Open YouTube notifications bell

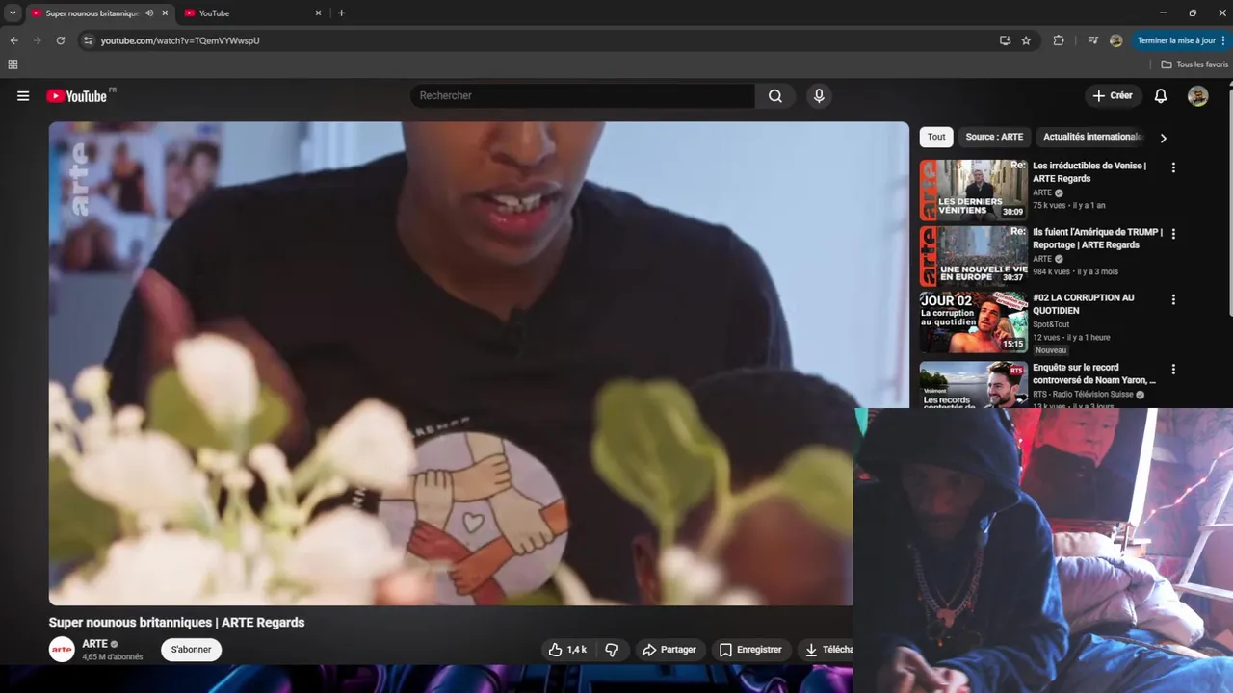(1161, 96)
